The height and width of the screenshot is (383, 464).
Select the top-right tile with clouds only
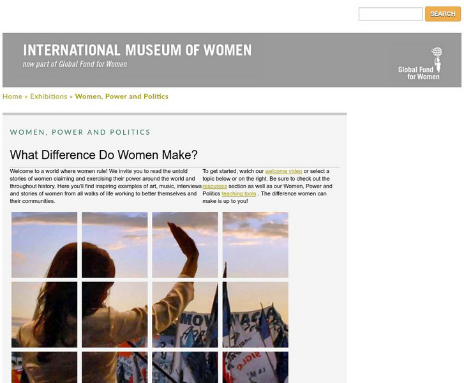[255, 244]
